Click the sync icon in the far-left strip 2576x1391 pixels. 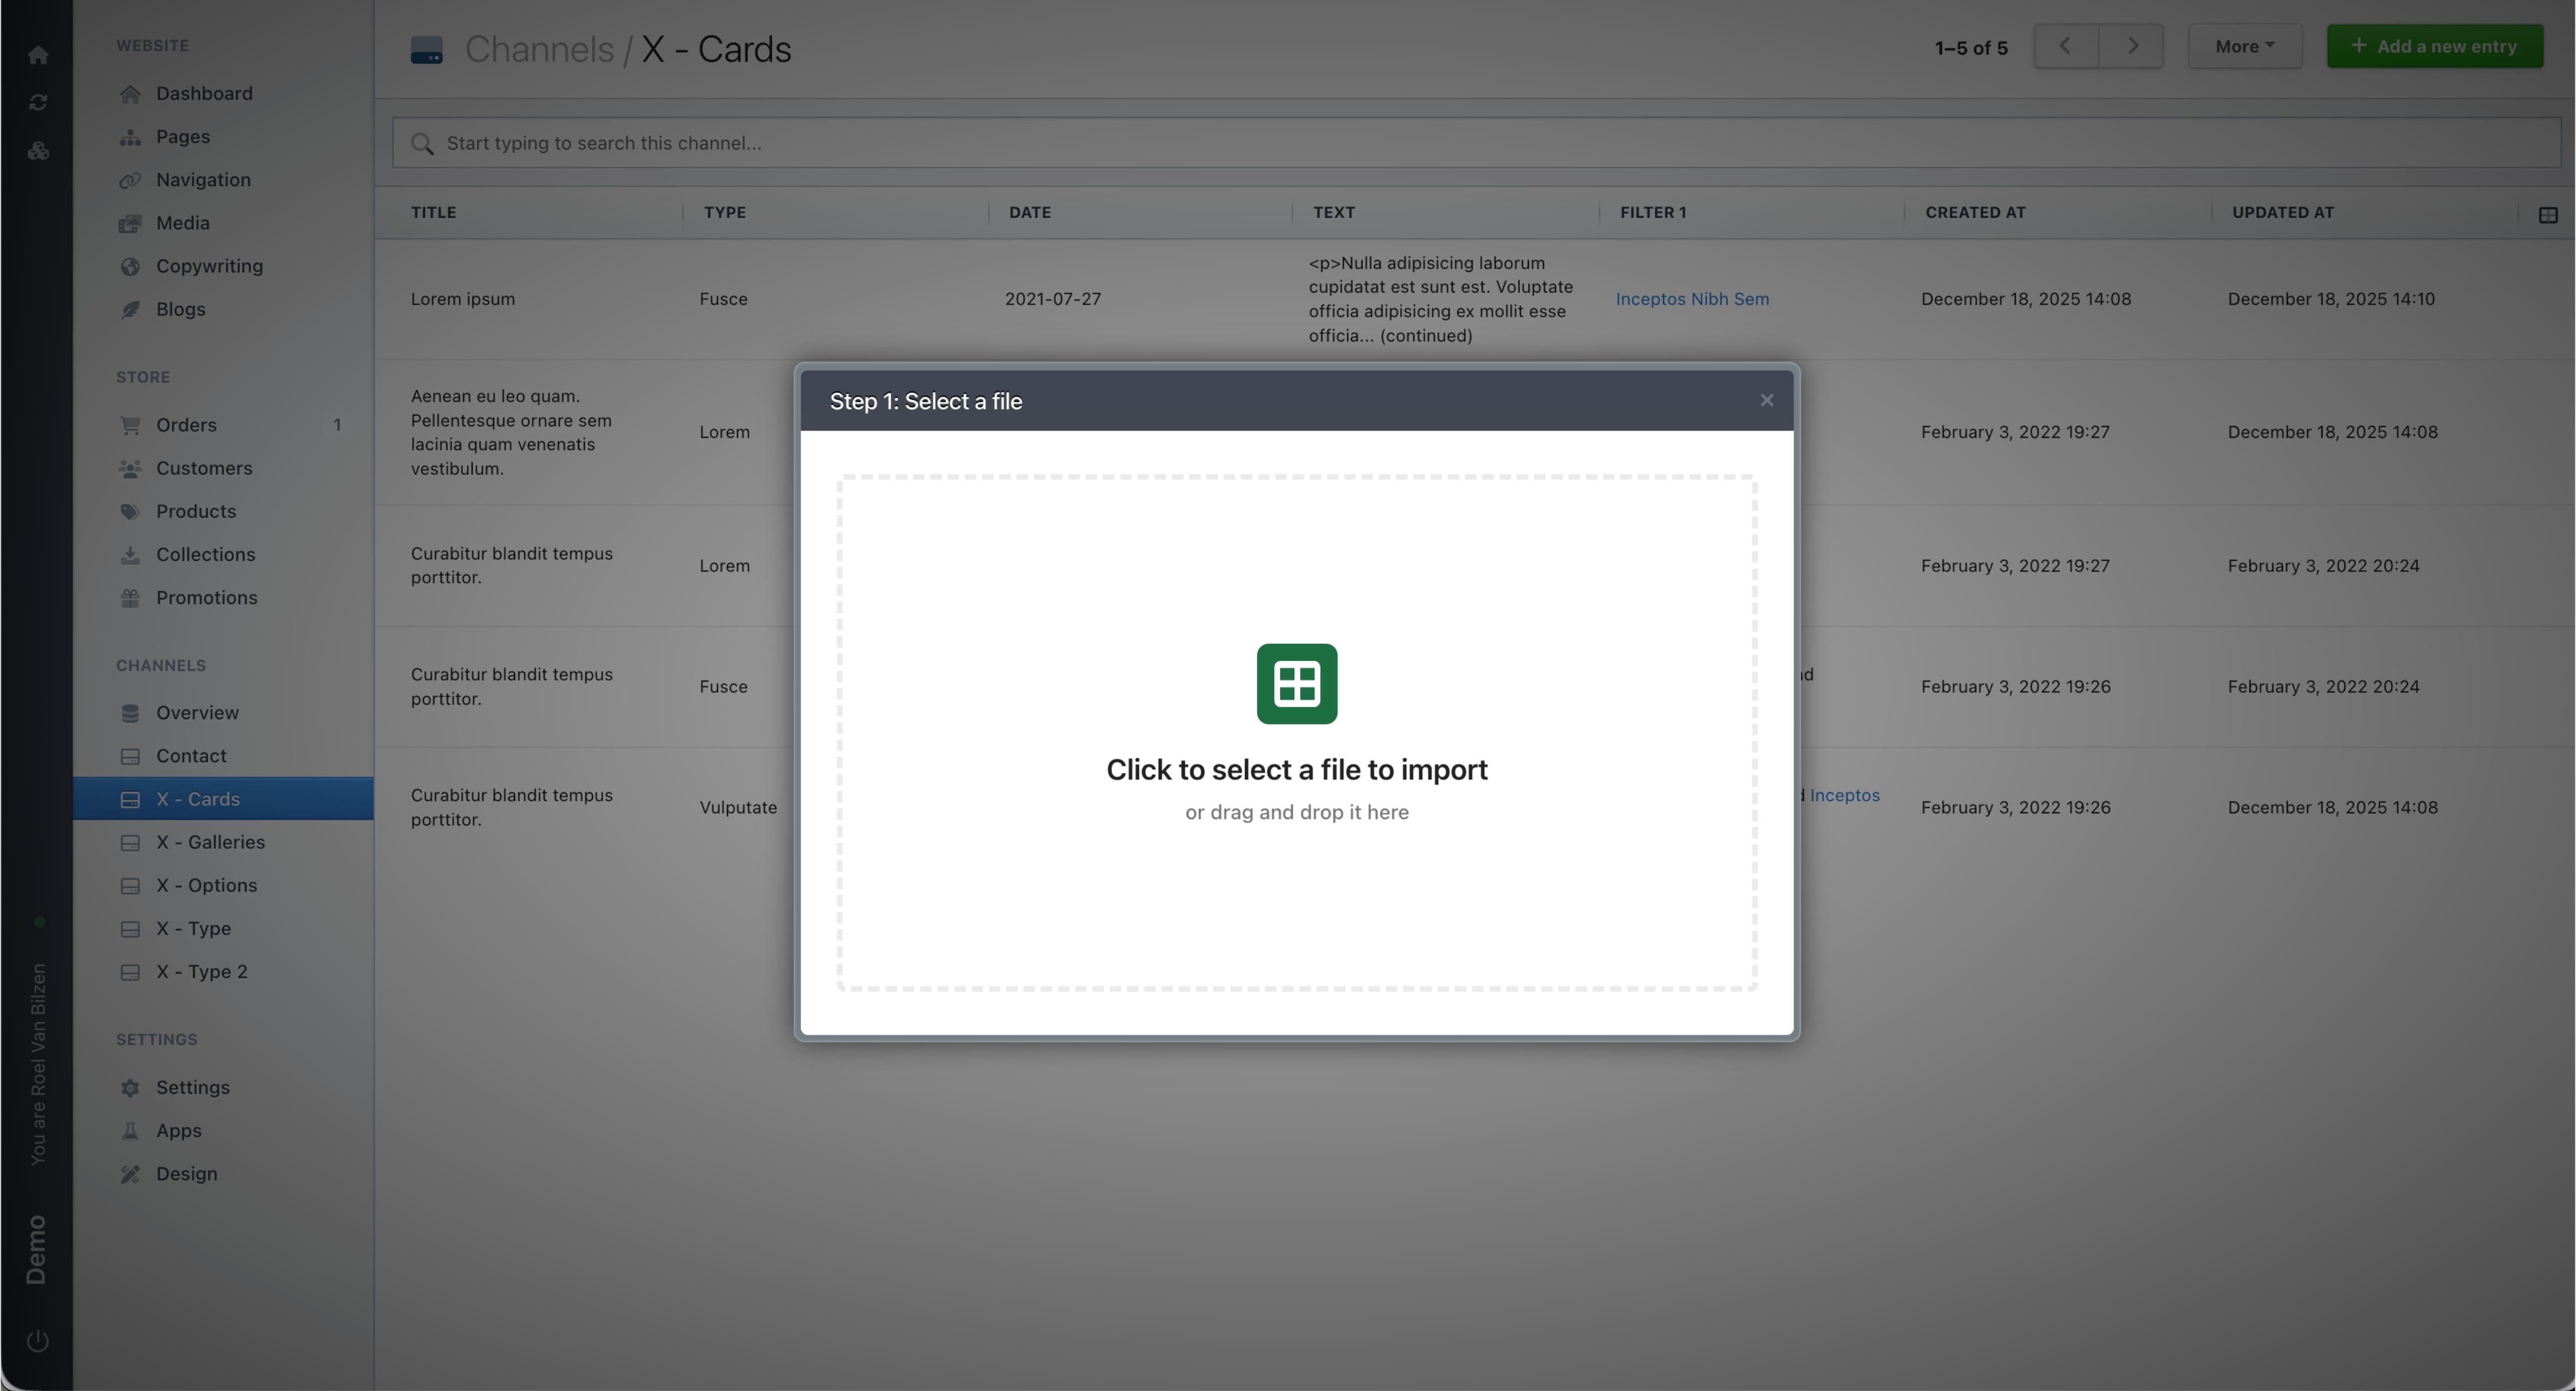pyautogui.click(x=38, y=101)
